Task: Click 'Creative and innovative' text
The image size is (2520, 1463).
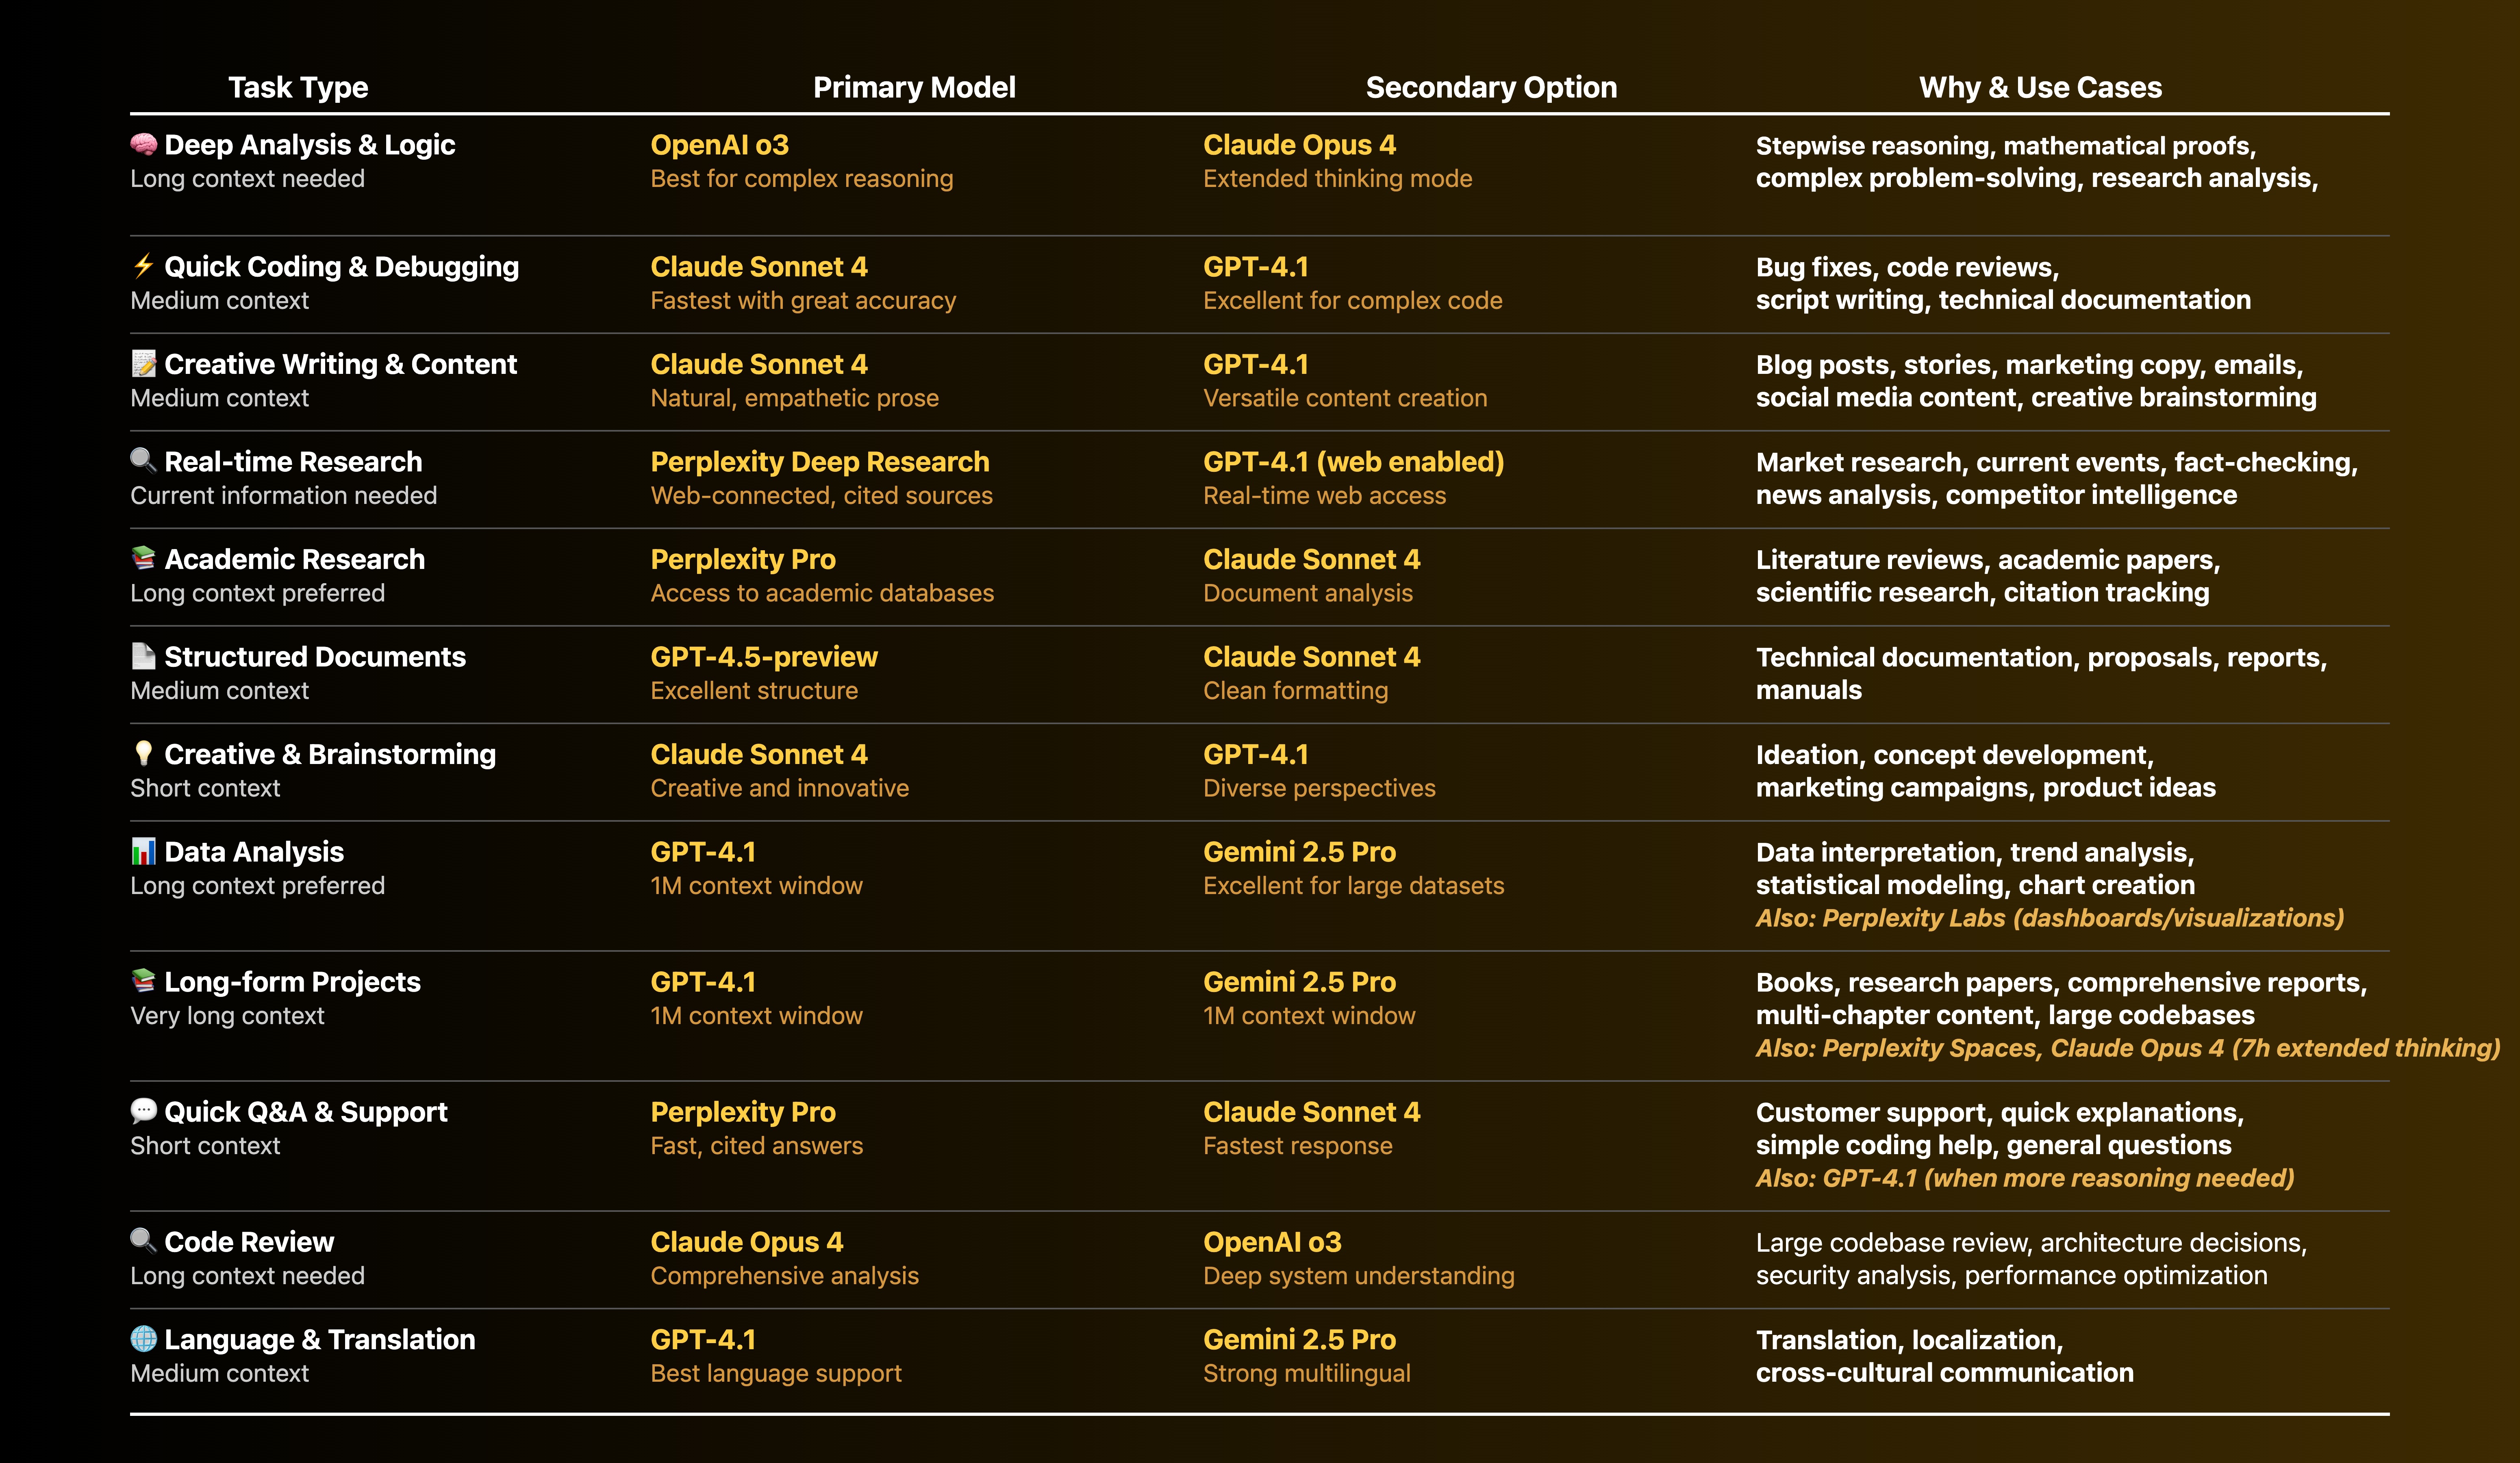Action: point(779,788)
